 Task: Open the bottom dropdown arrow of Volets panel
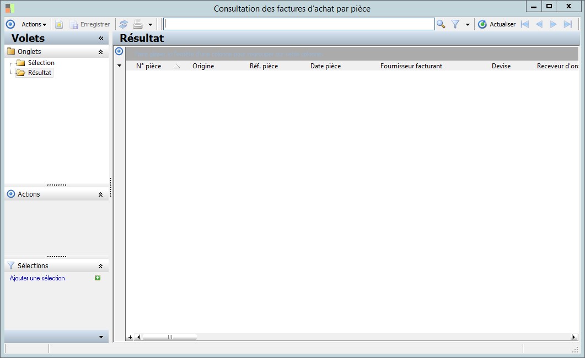[101, 337]
